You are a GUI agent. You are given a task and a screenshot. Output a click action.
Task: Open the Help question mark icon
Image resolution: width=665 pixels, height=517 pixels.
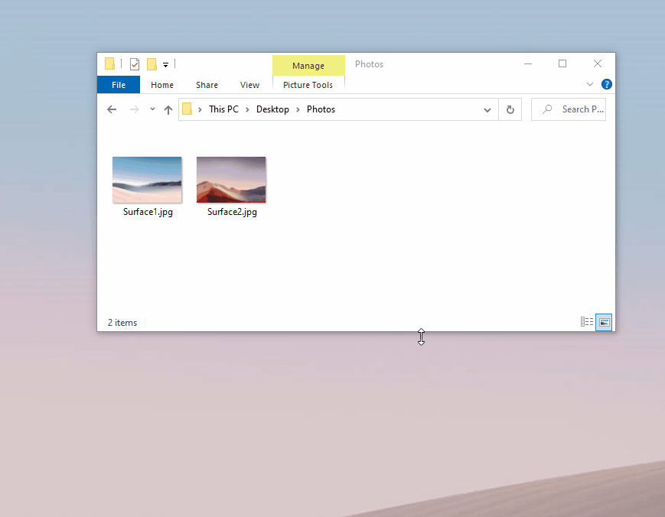[606, 84]
